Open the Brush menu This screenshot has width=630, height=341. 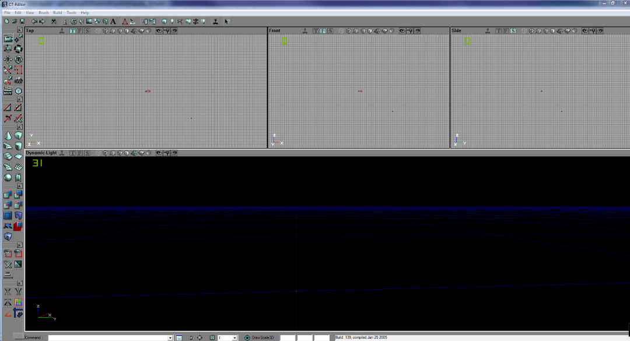pos(43,12)
